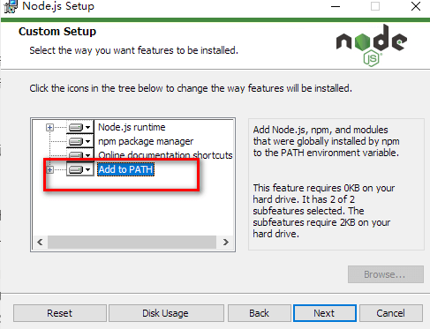
Task: Minimize the Node.js Setup window
Action: tap(336, 6)
